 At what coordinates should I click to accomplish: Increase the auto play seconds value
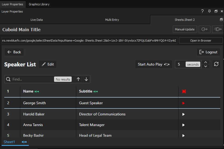pyautogui.click(x=205, y=62)
